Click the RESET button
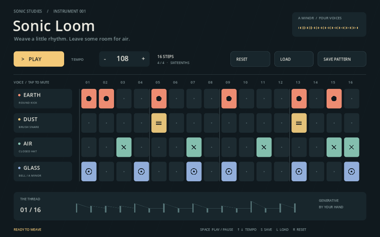This screenshot has width=380, height=237. [x=250, y=59]
